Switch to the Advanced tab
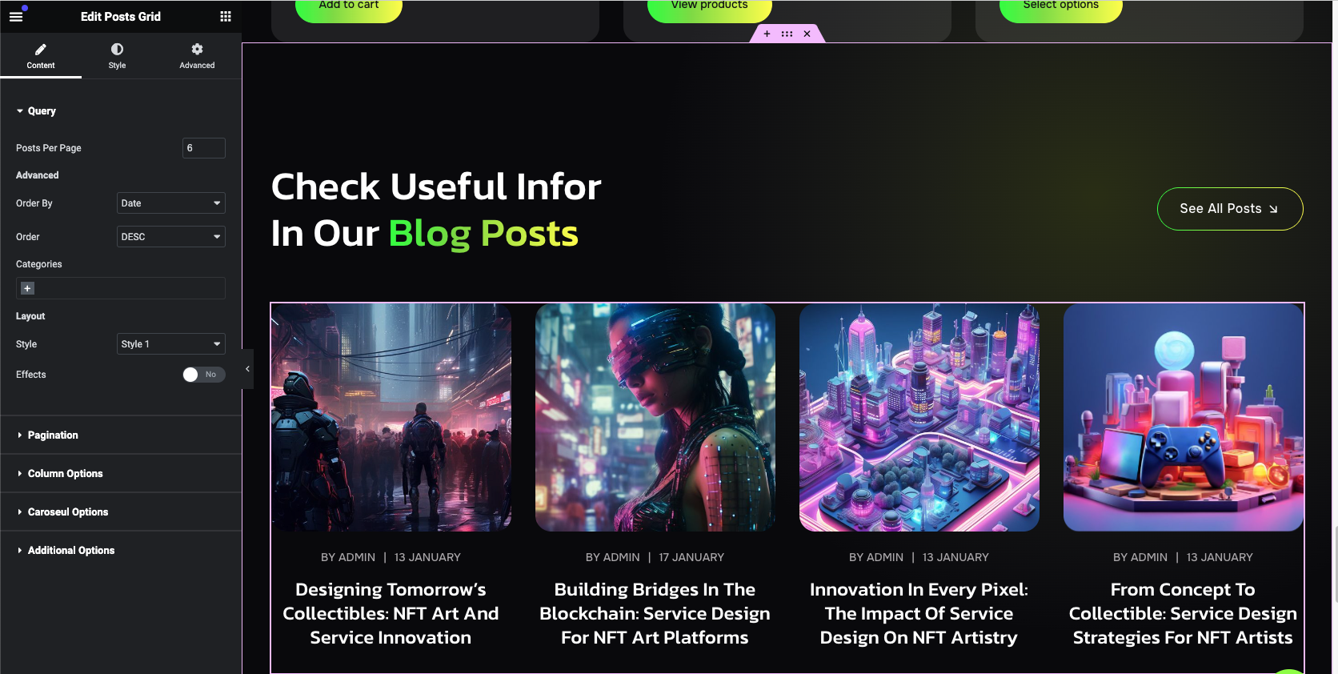 pos(197,56)
